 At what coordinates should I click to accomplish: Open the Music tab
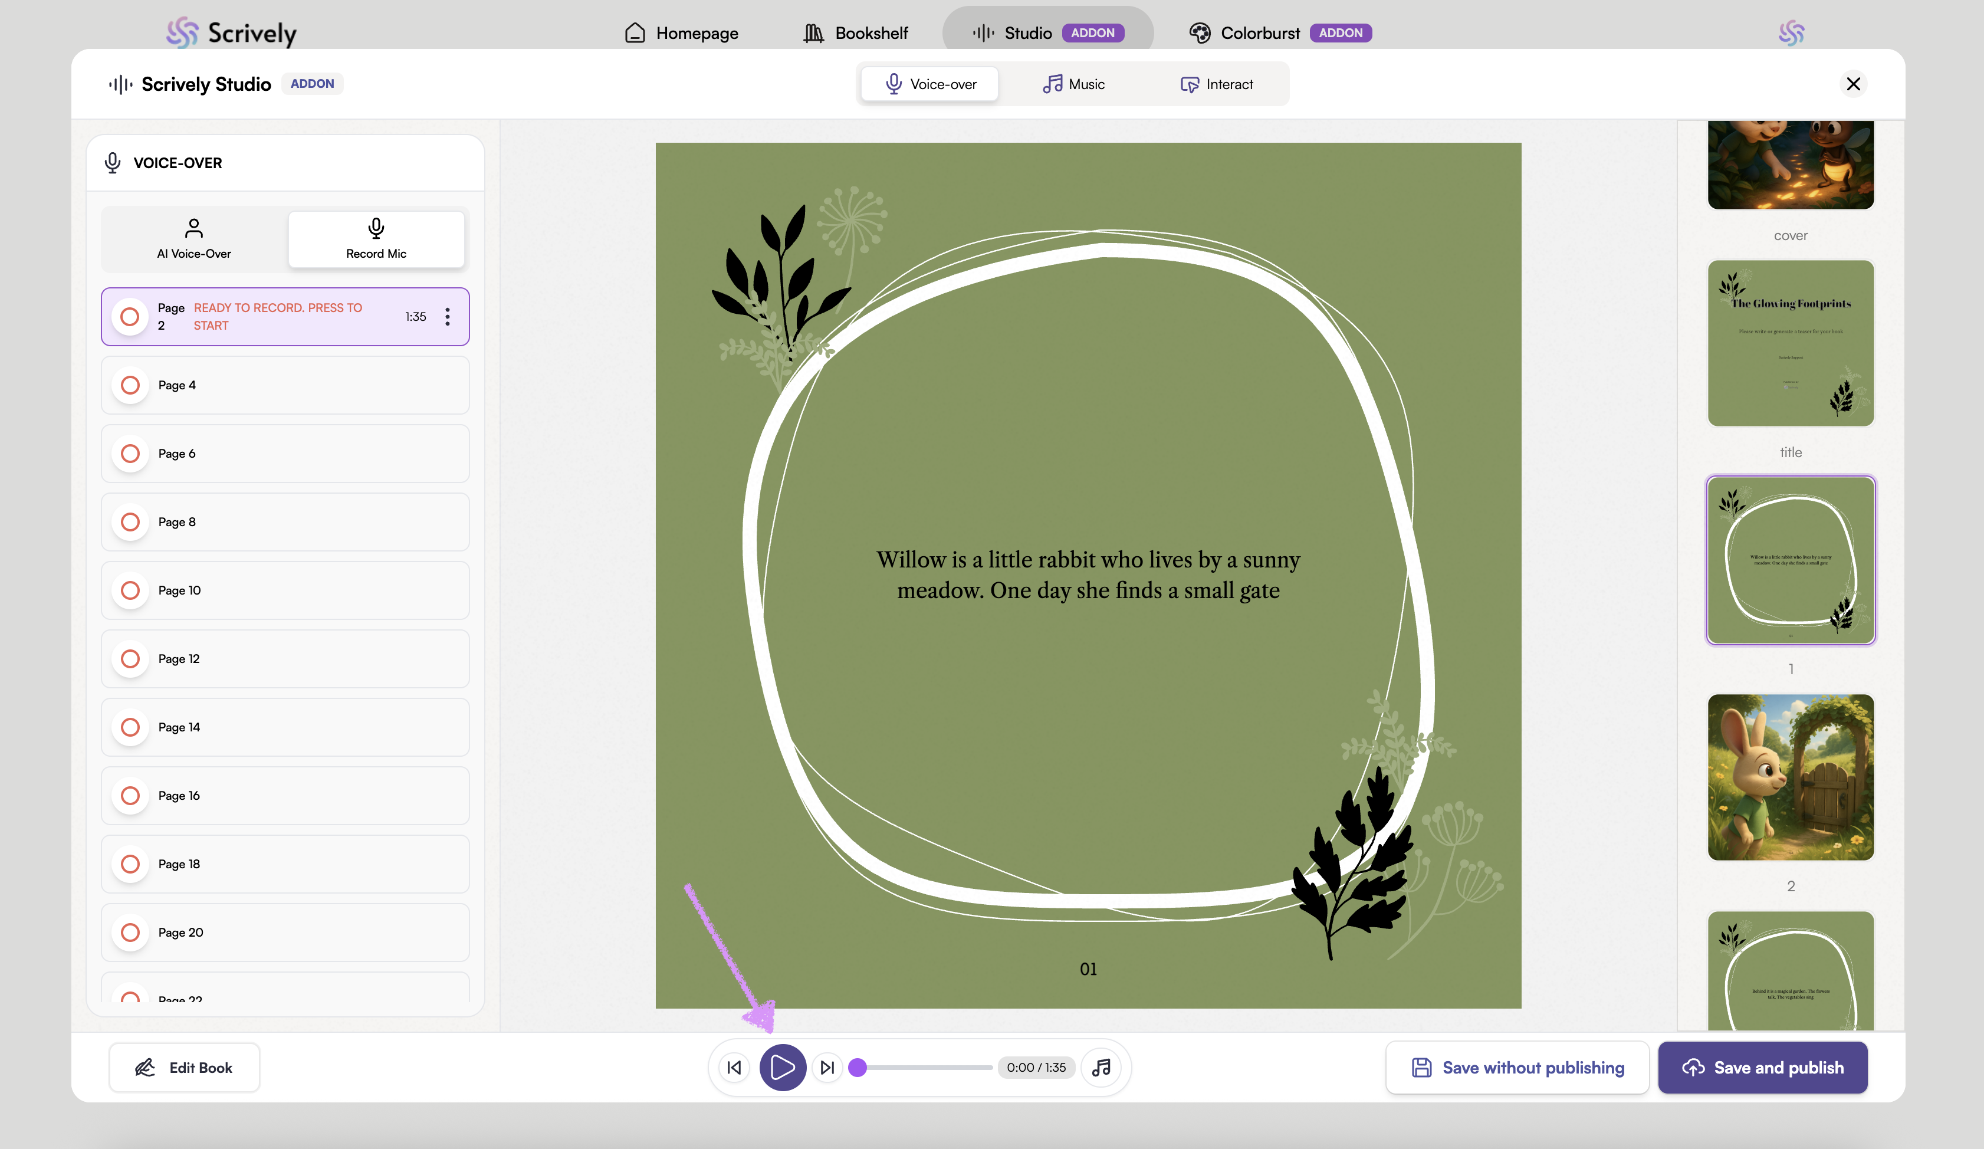tap(1073, 84)
